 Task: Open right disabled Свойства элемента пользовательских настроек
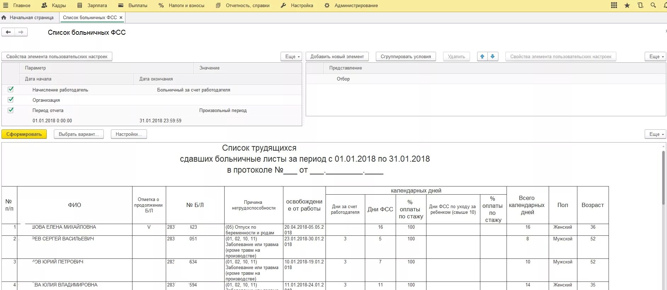[x=561, y=56]
